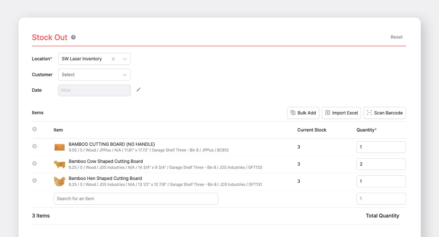This screenshot has width=439, height=237.
Task: Click the remove-all icon above the item rows
Action: pos(34,129)
